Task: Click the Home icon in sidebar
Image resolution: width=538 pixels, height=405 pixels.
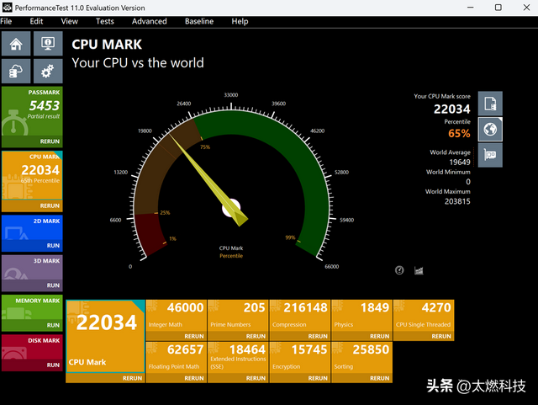Action: pyautogui.click(x=17, y=43)
